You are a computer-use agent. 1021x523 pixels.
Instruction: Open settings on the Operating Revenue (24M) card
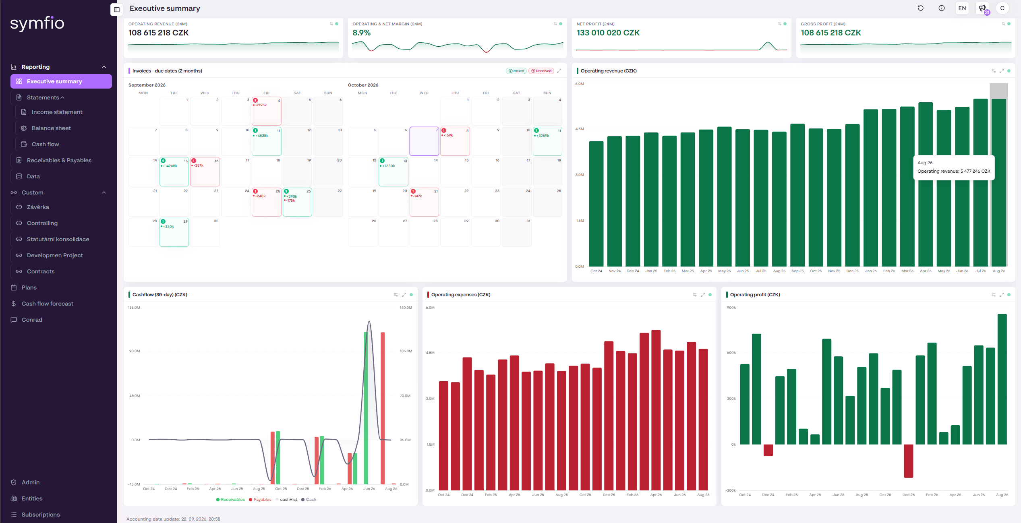pyautogui.click(x=331, y=24)
